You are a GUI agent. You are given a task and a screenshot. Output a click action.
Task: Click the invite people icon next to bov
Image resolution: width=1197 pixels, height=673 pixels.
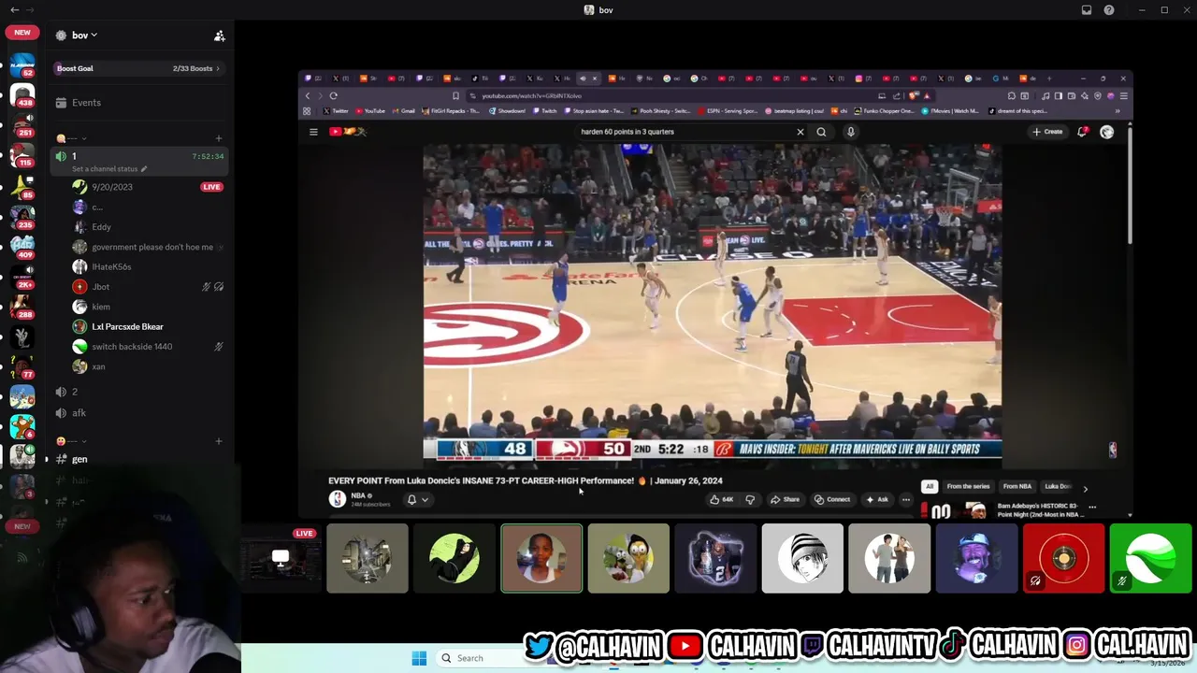(x=219, y=36)
